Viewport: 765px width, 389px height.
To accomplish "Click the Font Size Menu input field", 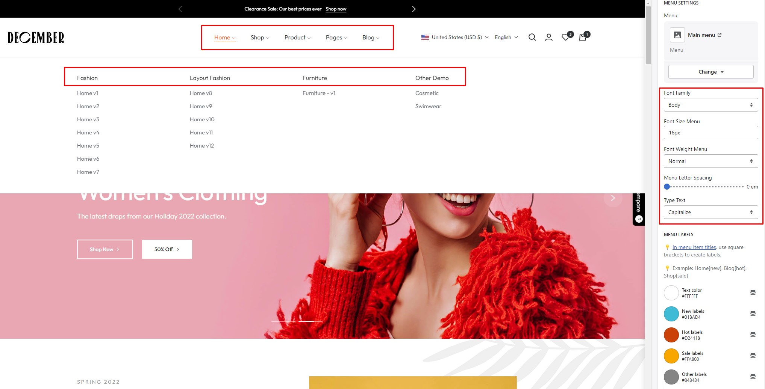I will 710,133.
